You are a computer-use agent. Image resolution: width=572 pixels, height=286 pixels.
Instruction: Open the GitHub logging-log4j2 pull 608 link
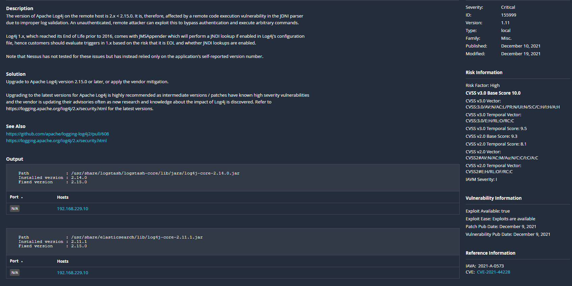coord(57,134)
